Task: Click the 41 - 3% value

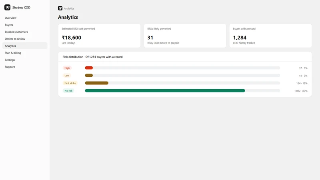Action: [303, 76]
